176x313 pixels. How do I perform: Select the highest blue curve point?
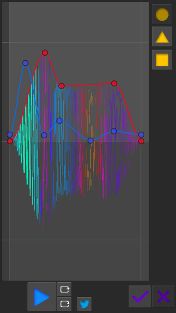tap(25, 63)
